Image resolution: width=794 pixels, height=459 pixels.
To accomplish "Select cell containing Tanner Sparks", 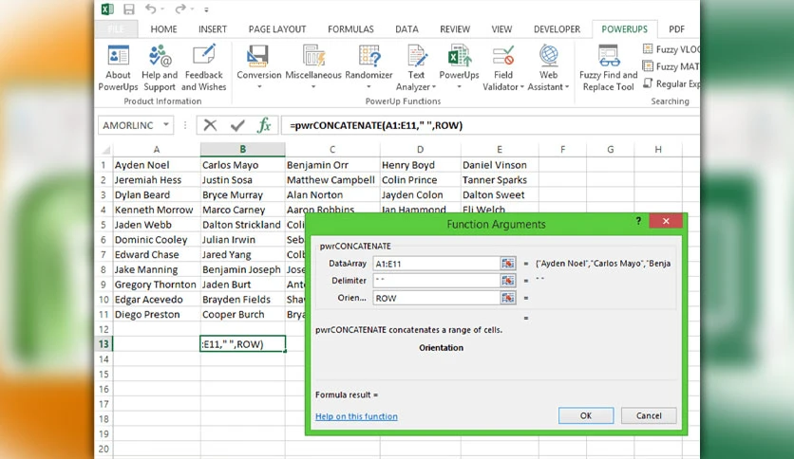I will (x=500, y=179).
